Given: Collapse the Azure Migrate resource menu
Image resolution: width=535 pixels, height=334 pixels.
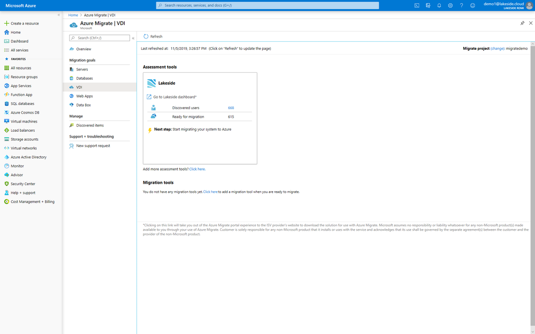Looking at the screenshot, I should coord(133,38).
